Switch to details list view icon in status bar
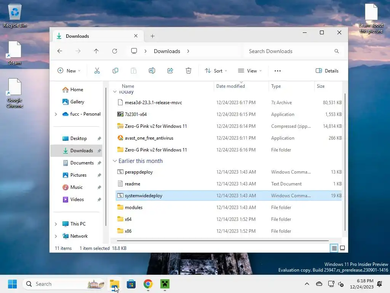This screenshot has width=390, height=293. pyautogui.click(x=334, y=248)
